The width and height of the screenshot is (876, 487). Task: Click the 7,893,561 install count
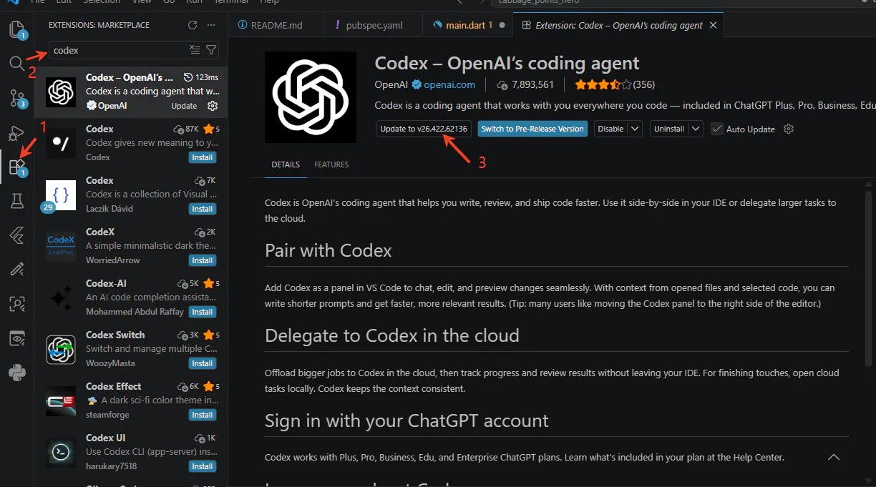[532, 84]
